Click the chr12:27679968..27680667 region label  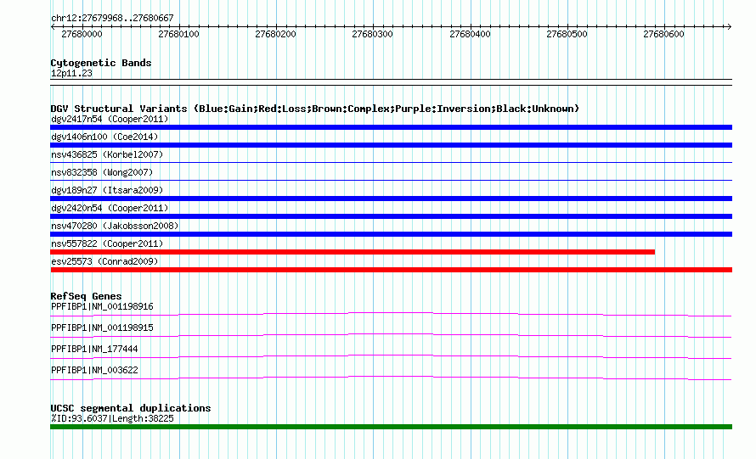pos(112,18)
